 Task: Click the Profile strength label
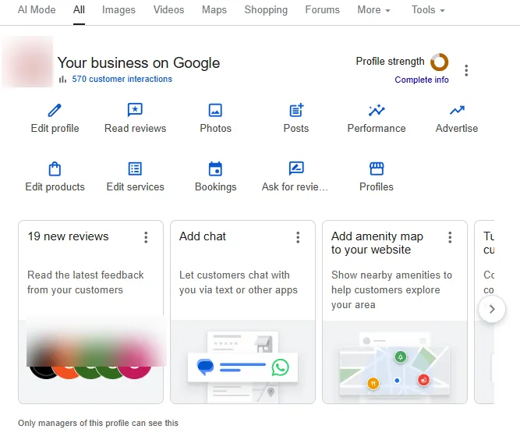pos(390,62)
